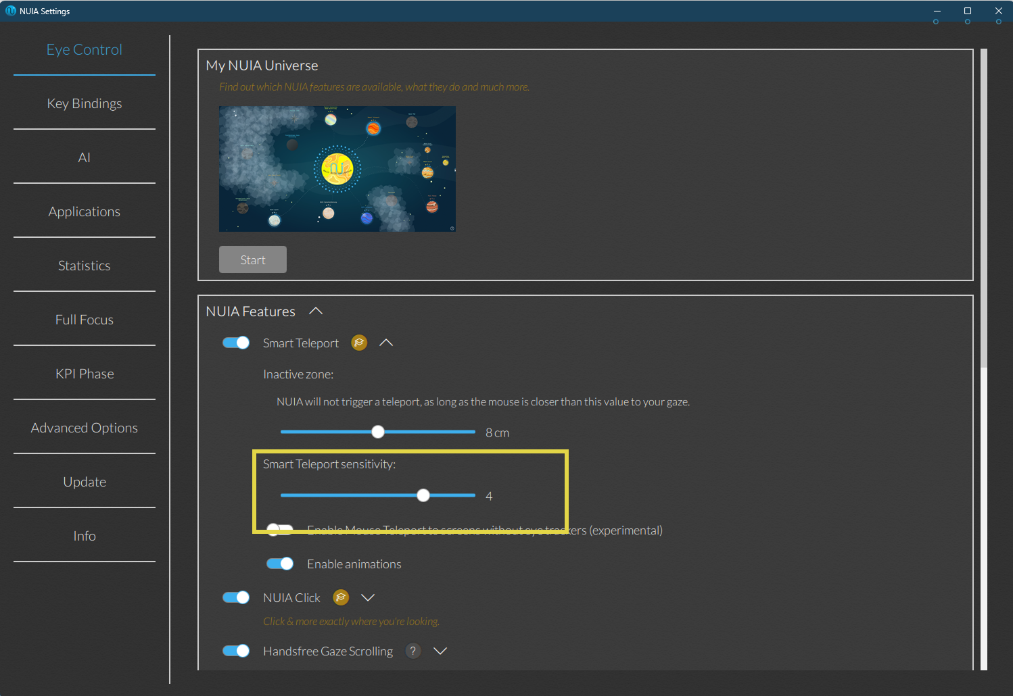1013x696 pixels.
Task: Click the NUIA Universe map thumbnail
Action: click(x=337, y=169)
